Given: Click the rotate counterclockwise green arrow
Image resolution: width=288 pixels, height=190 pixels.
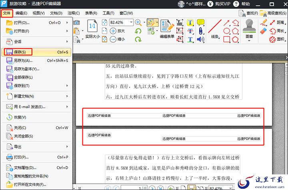Looking at the screenshot, I should (138, 31).
